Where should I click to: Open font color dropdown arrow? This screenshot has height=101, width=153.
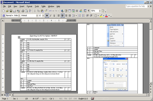pos(109,16)
